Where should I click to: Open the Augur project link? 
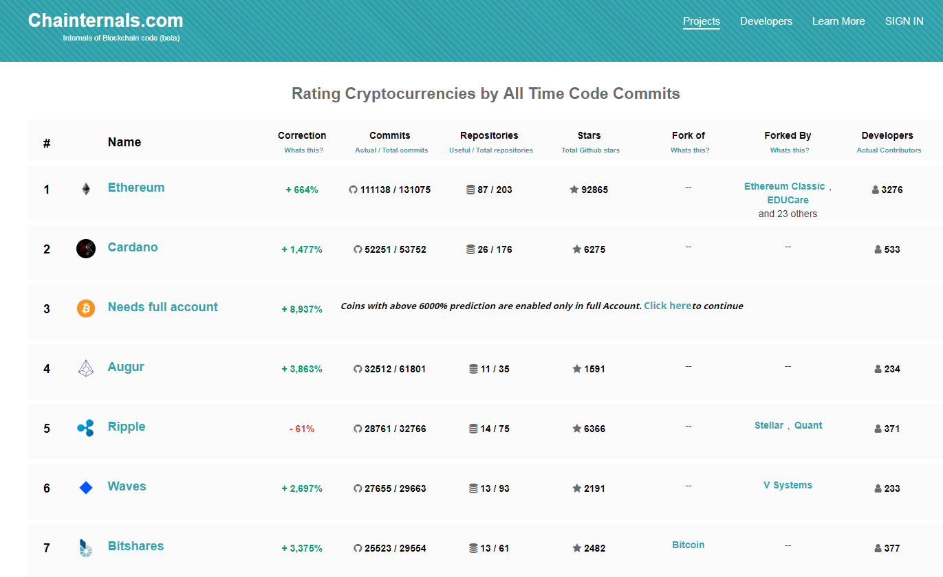pyautogui.click(x=126, y=367)
